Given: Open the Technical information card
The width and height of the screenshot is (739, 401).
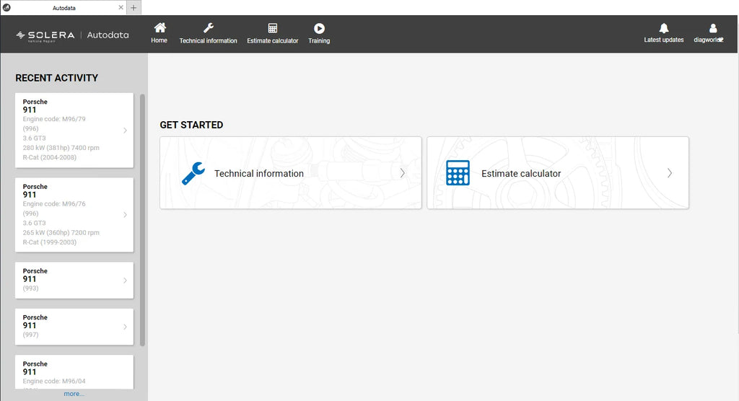Looking at the screenshot, I should (291, 173).
